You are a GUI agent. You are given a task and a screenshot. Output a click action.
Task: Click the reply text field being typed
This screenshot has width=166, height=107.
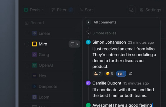(123, 105)
